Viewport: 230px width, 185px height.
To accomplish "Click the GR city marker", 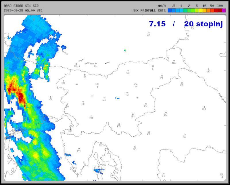I will [x=148, y=32].
